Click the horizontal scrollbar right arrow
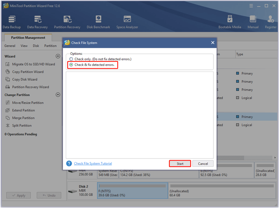280x208 pixels. (x=275, y=158)
